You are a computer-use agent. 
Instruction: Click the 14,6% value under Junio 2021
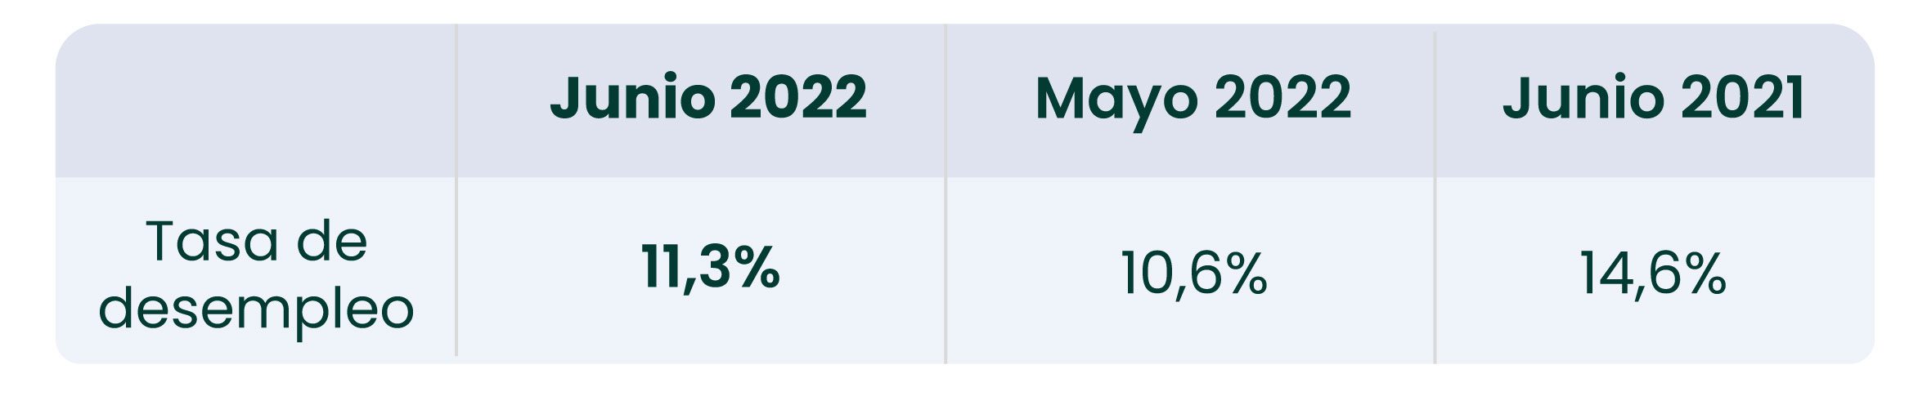coord(1652,273)
